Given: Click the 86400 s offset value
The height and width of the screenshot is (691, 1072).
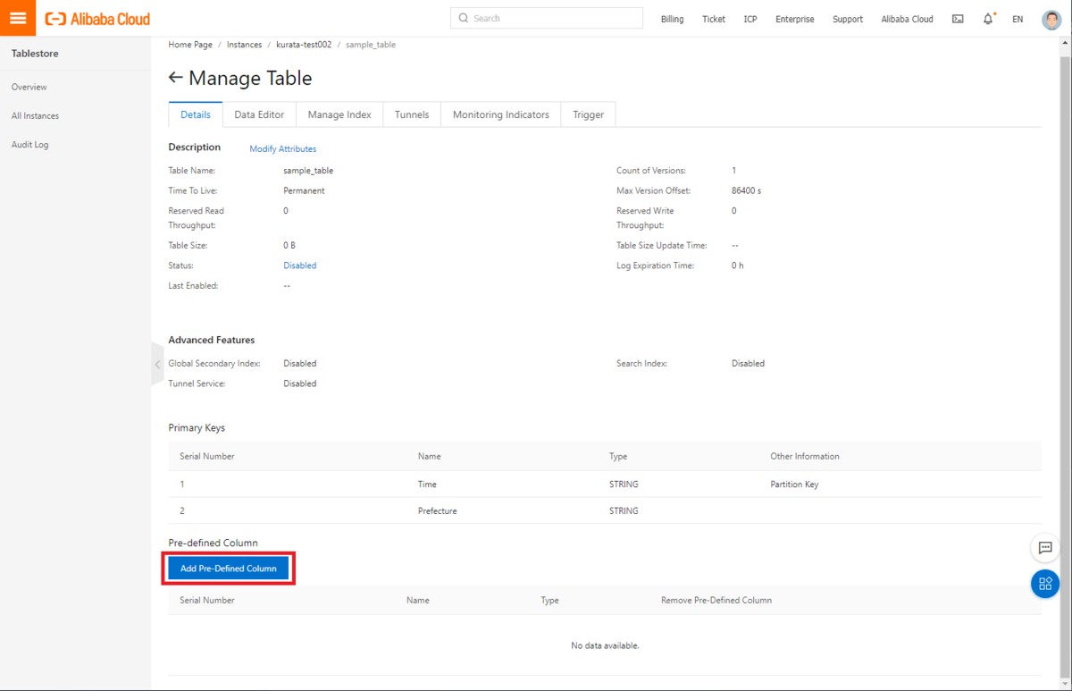Looking at the screenshot, I should click(746, 190).
